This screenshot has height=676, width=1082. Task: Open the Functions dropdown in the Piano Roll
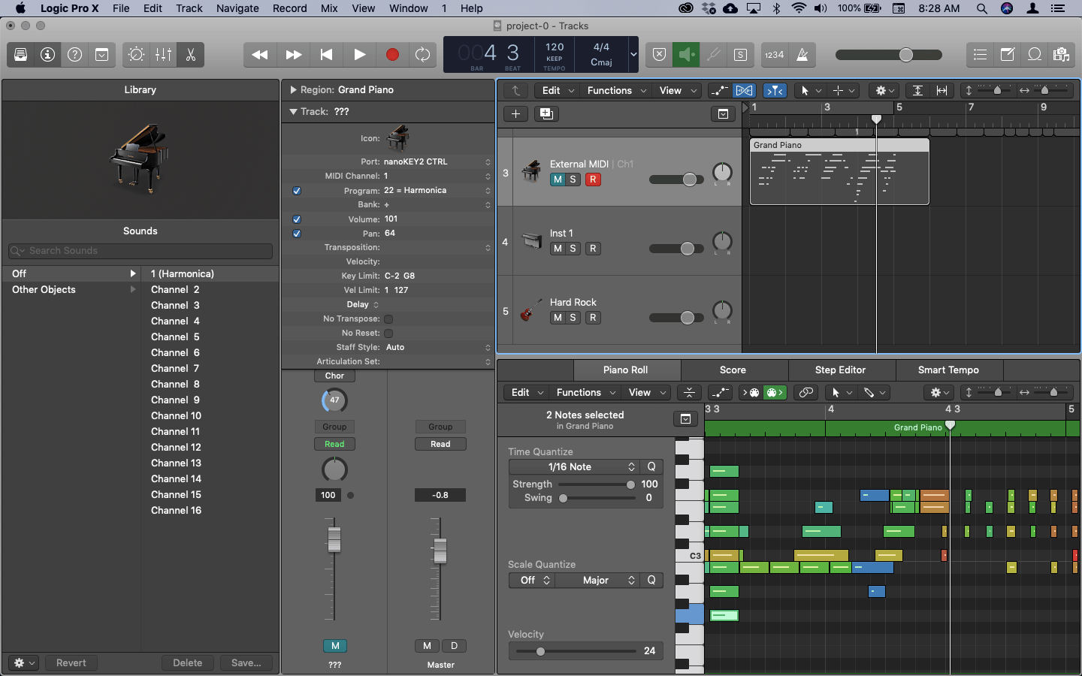[585, 392]
